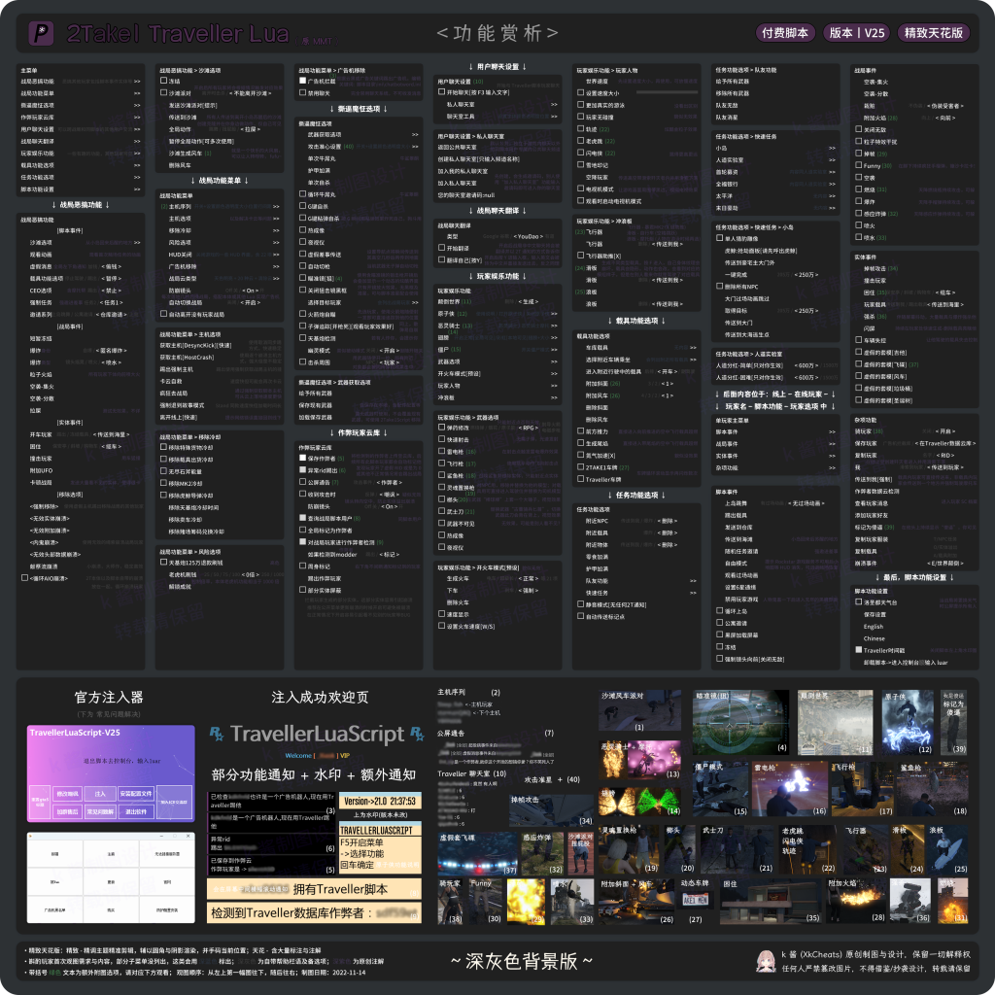
Task: Click the English language option
Action: pyautogui.click(x=874, y=627)
